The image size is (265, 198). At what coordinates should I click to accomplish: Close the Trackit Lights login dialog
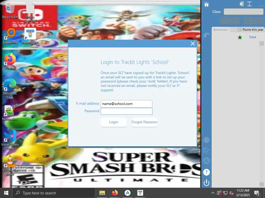pyautogui.click(x=193, y=44)
